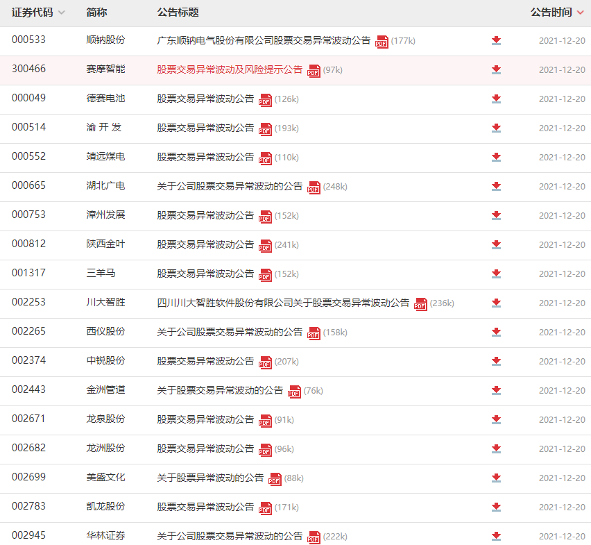
Task: Click the 简称 column header
Action: pyautogui.click(x=96, y=12)
